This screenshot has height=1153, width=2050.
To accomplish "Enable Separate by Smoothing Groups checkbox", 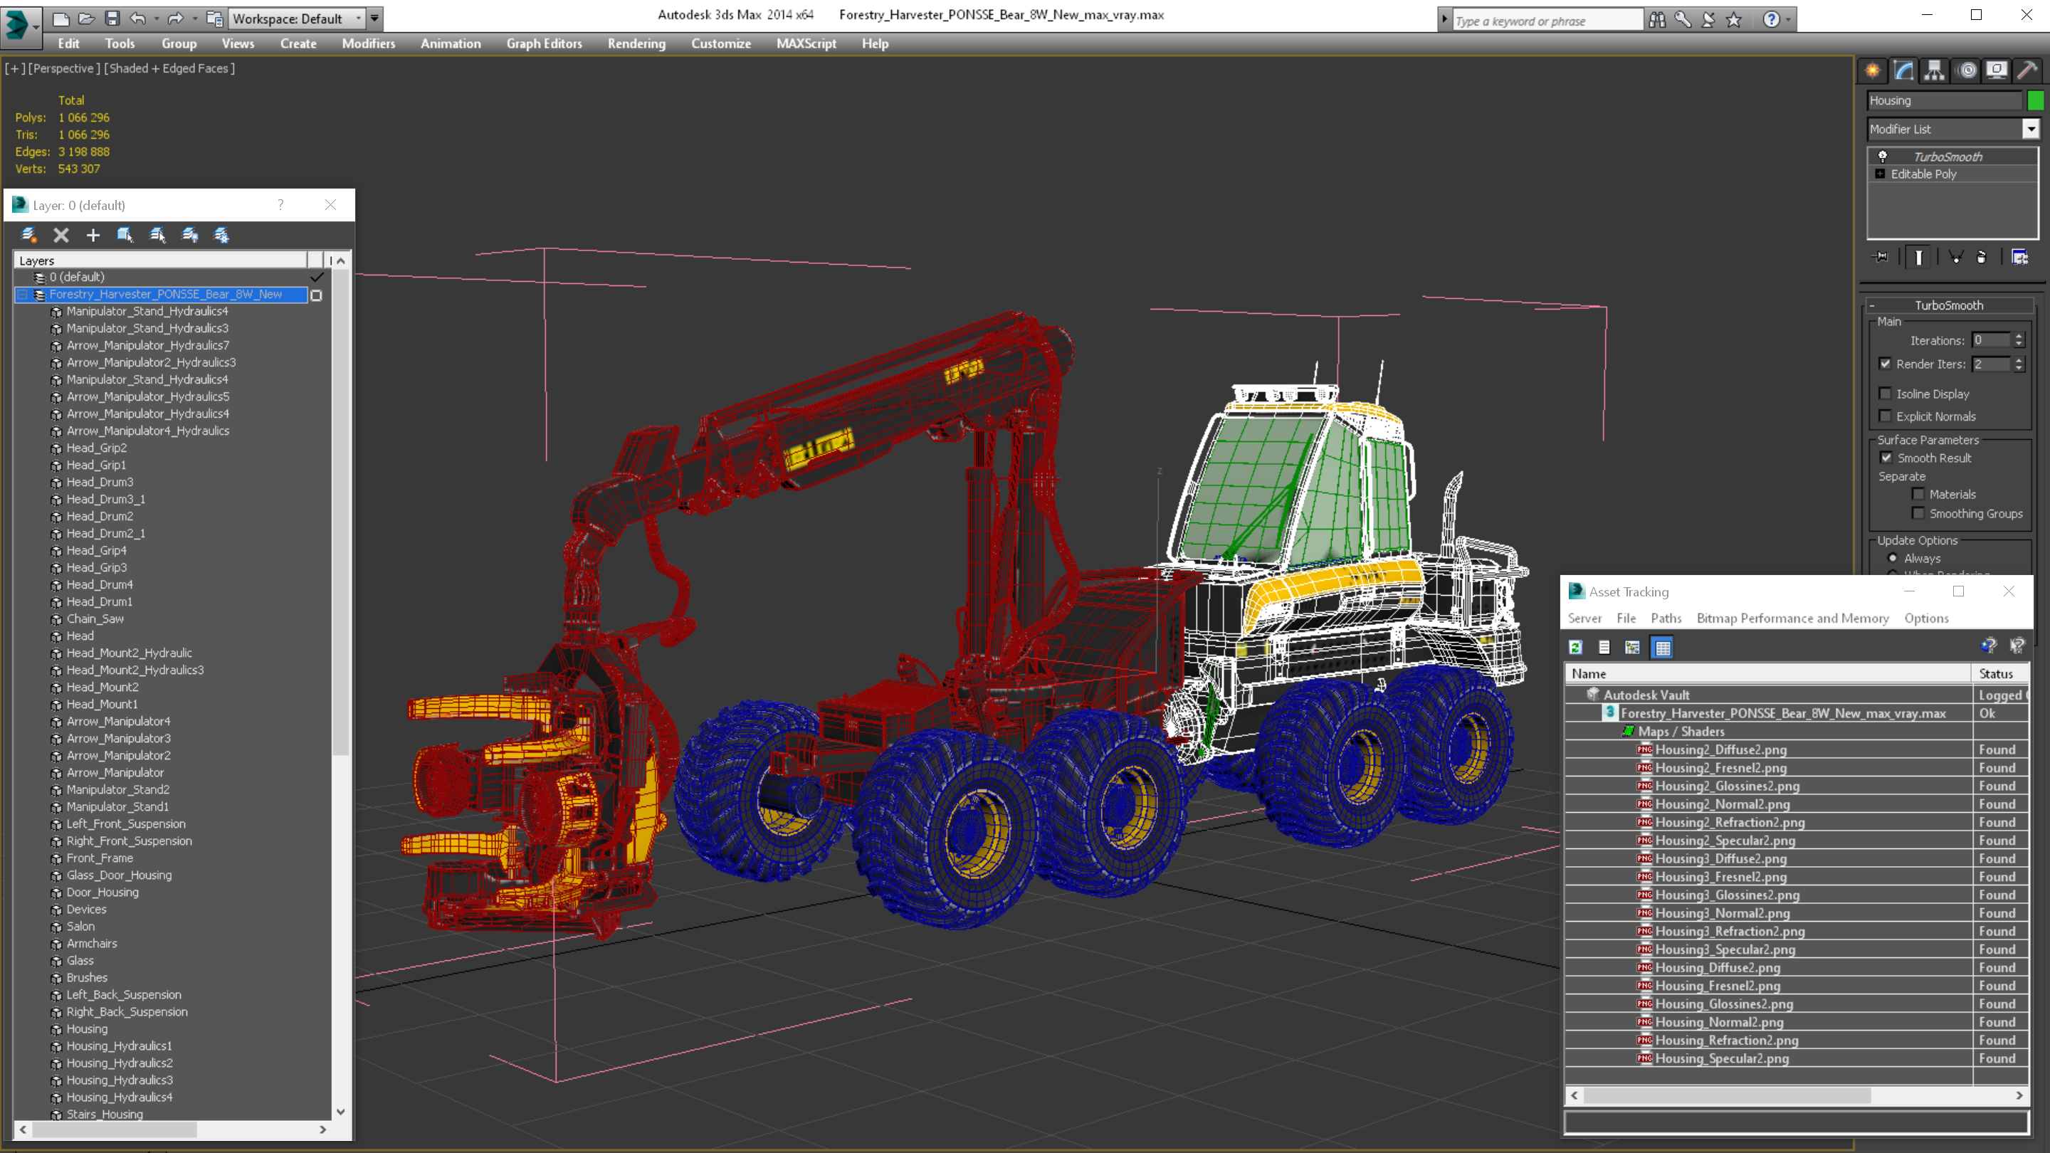I will click(x=1919, y=513).
